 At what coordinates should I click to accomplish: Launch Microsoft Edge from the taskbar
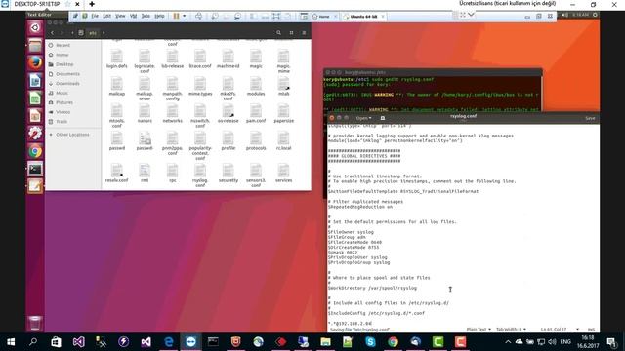pyautogui.click(x=169, y=342)
